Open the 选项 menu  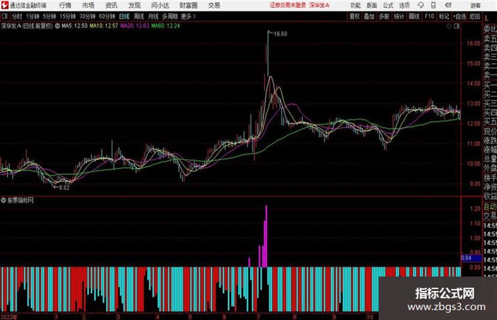click(x=404, y=5)
